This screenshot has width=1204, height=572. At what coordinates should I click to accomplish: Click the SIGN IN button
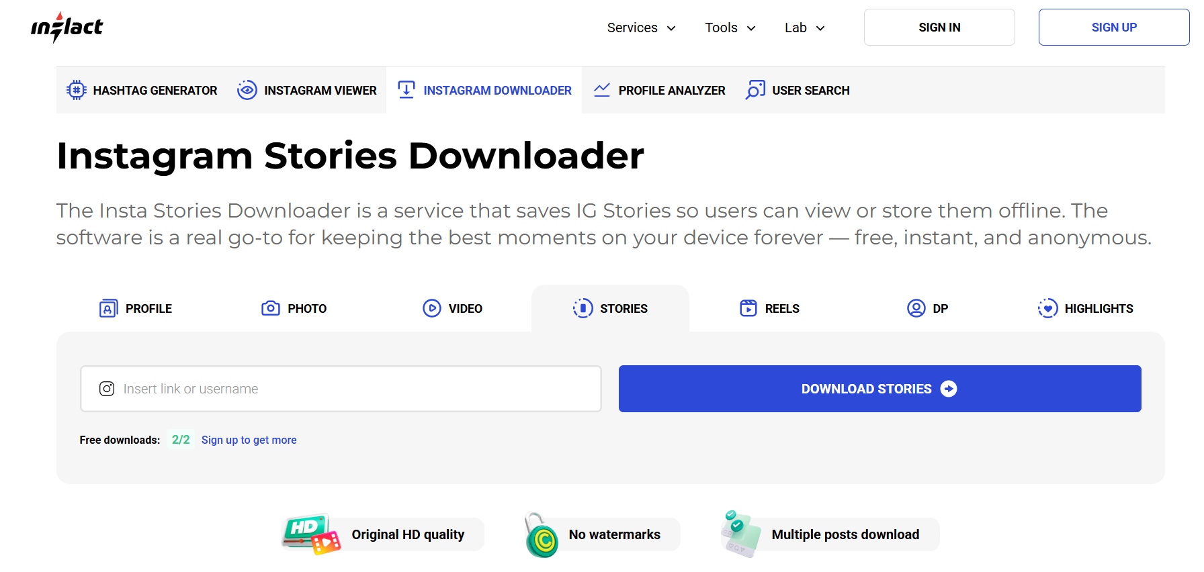pyautogui.click(x=939, y=28)
